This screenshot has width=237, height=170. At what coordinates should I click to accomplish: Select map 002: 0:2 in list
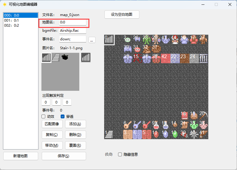click(x=21, y=26)
